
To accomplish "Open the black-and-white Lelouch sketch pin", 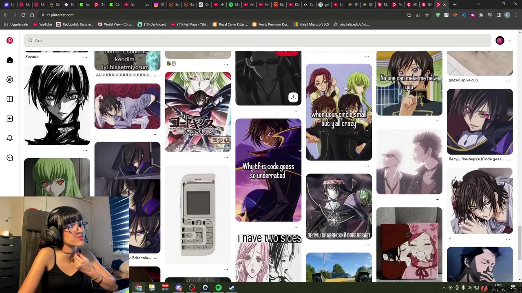I will (57, 105).
